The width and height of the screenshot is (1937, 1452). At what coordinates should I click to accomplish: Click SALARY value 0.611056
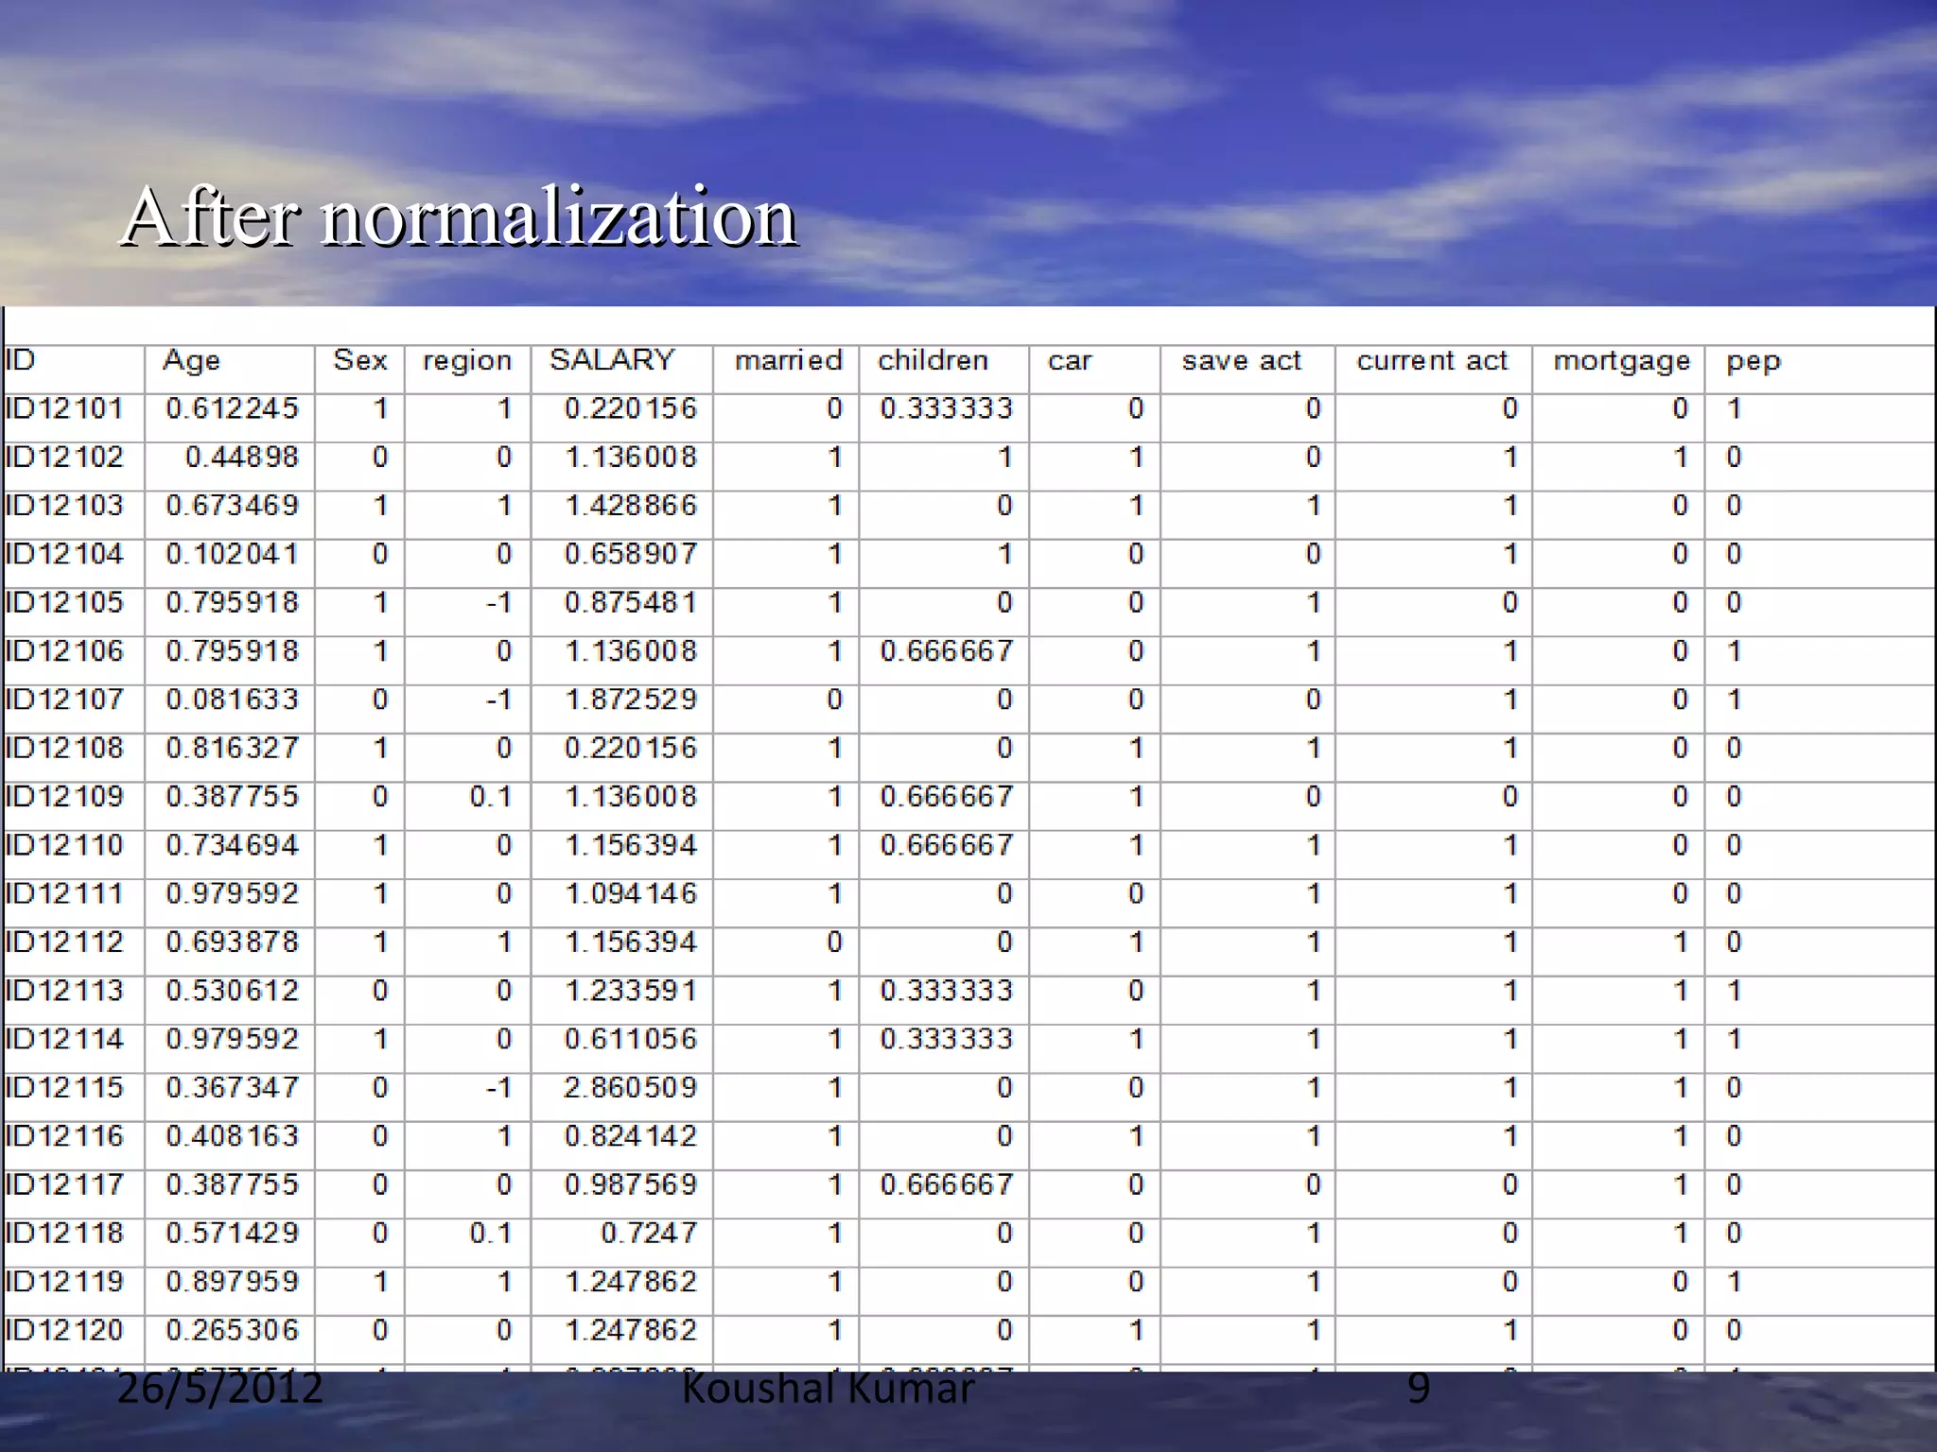(x=631, y=1040)
